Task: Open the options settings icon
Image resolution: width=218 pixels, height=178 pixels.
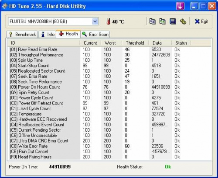Action: [x=183, y=21]
